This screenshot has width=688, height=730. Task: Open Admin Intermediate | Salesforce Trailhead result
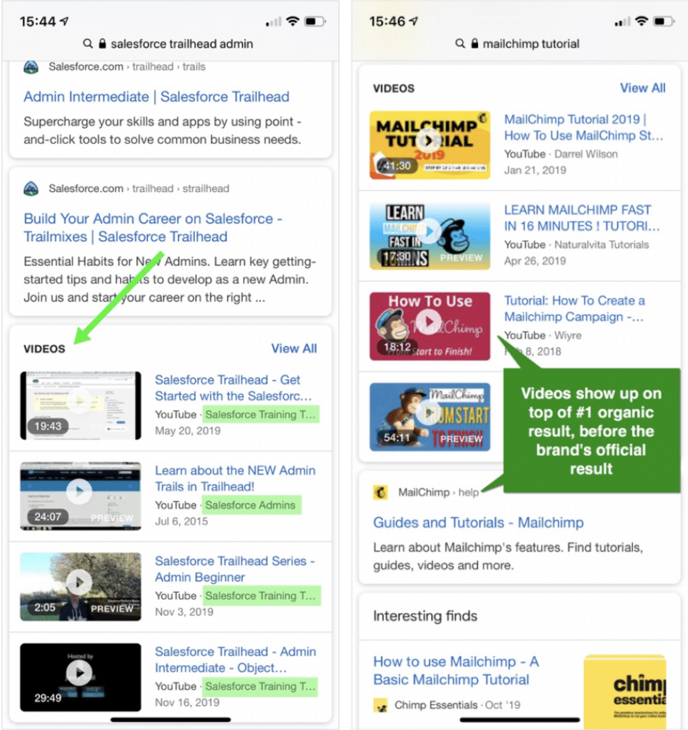pos(156,97)
